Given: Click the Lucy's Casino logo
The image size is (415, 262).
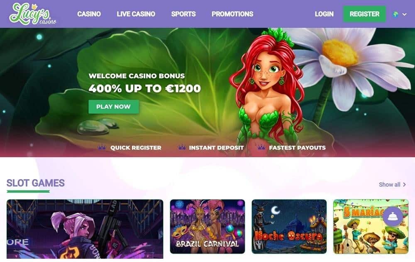Looking at the screenshot, I should 33,14.
